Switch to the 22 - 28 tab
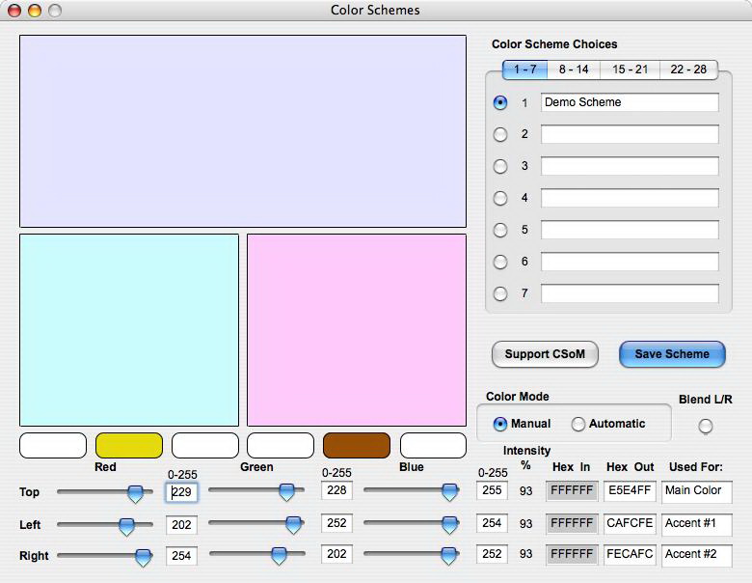Viewport: 752px width, 583px height. [x=688, y=69]
